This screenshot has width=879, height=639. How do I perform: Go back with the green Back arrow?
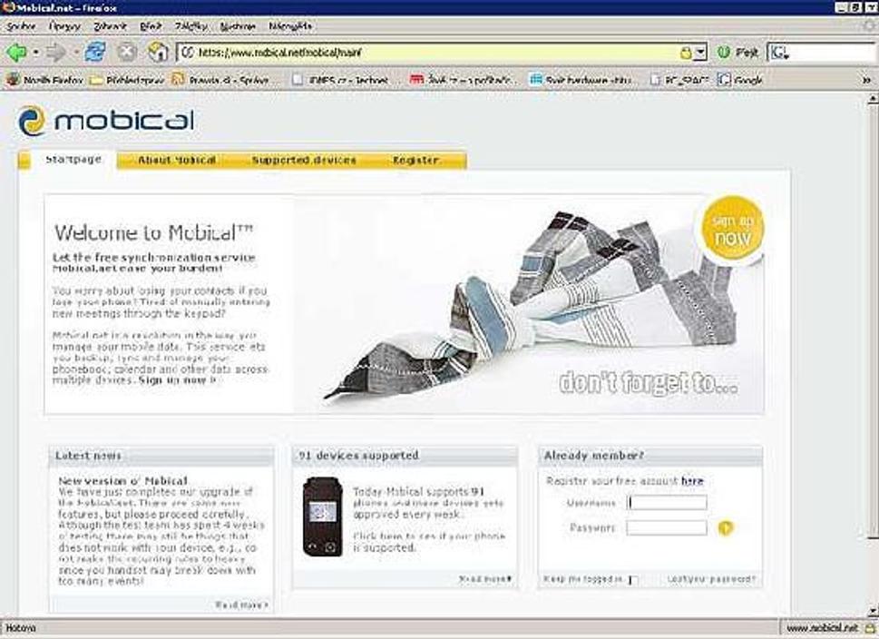pyautogui.click(x=16, y=53)
